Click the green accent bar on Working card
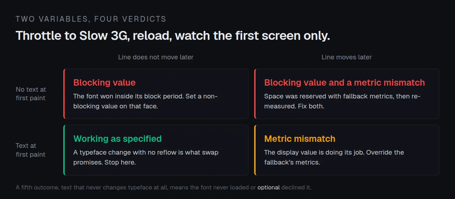This screenshot has width=455, height=199. pyautogui.click(x=64, y=150)
